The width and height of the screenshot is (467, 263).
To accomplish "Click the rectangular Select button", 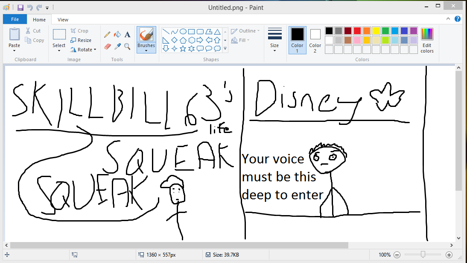I will (x=59, y=35).
